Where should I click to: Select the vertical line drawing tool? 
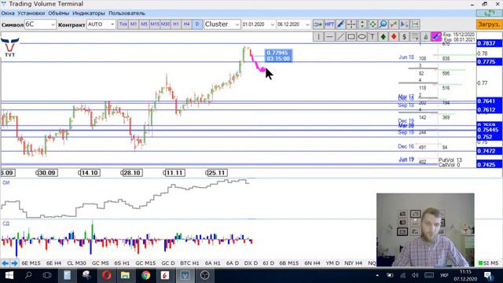coord(318,37)
